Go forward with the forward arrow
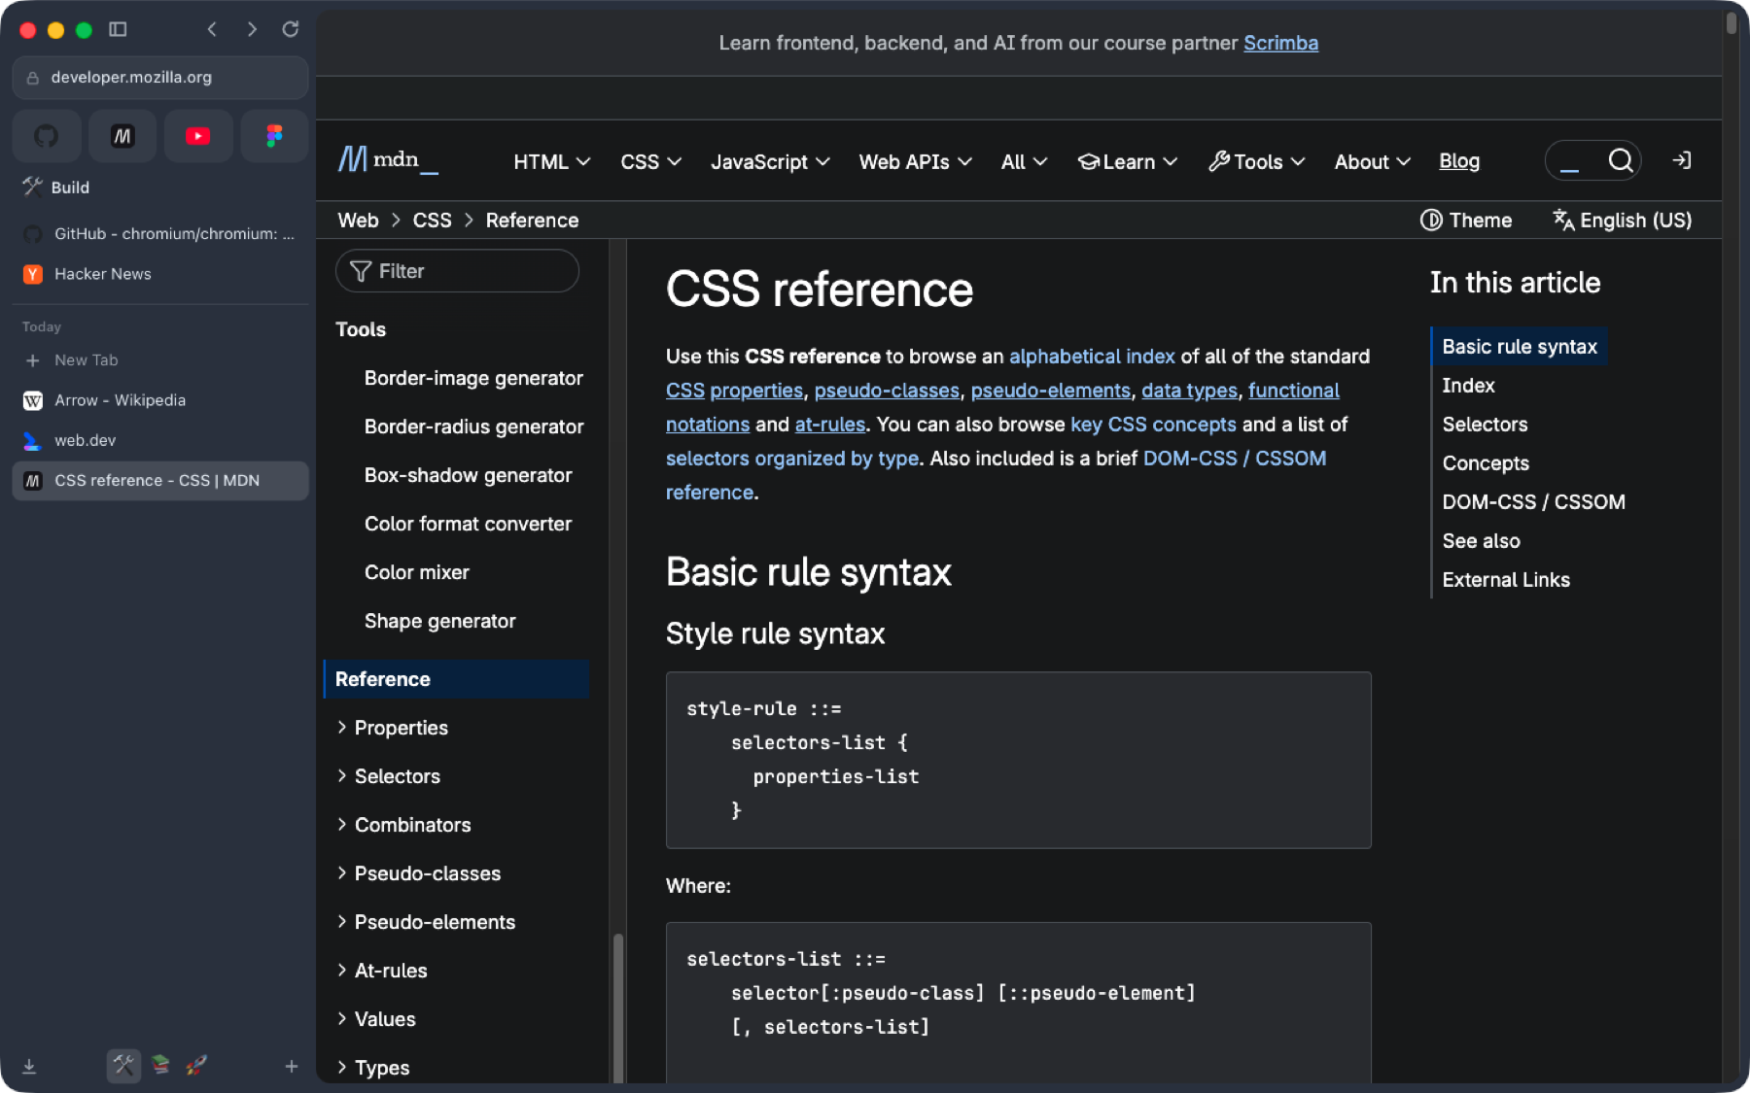This screenshot has height=1093, width=1750. coord(252,29)
